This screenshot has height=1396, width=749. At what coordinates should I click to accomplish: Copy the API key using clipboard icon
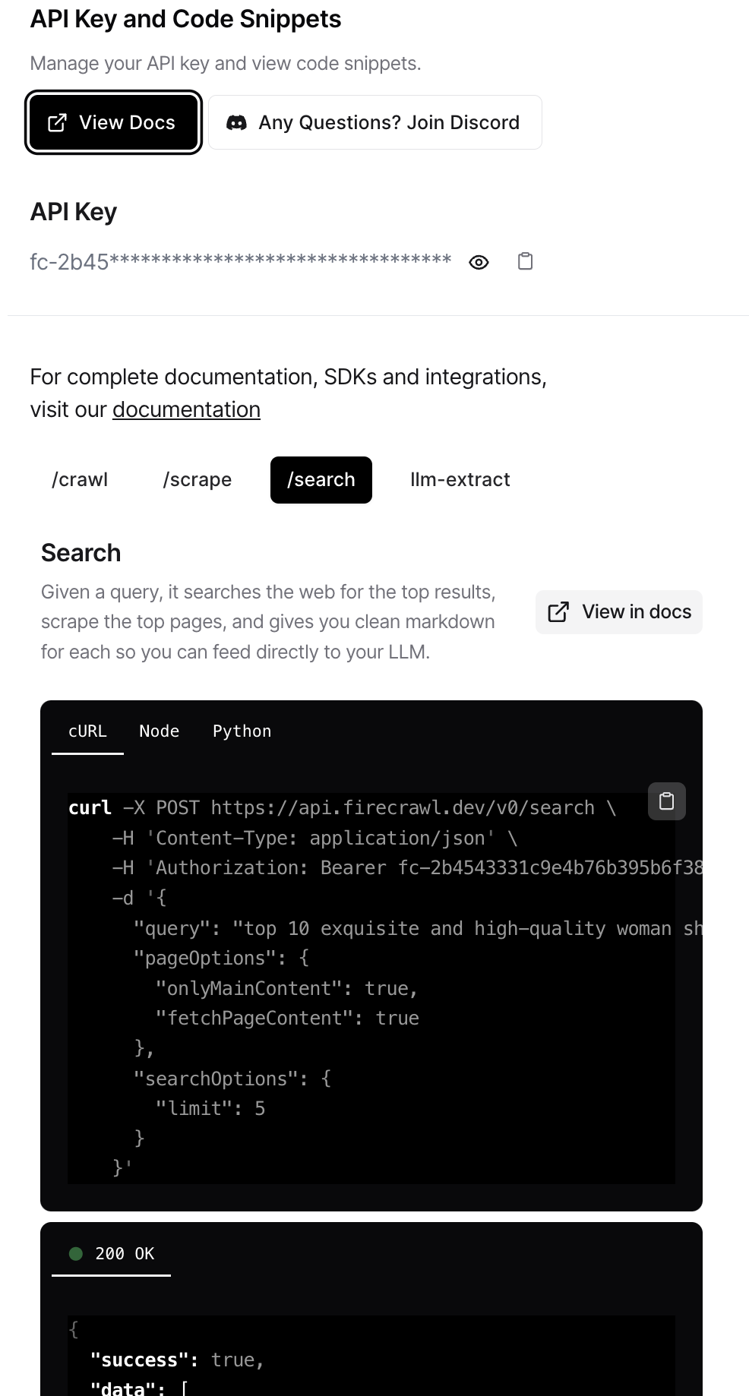[x=525, y=261]
